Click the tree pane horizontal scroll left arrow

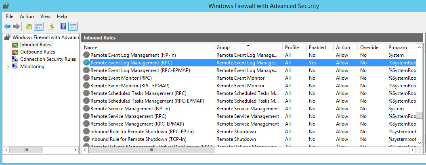pyautogui.click(x=6, y=150)
